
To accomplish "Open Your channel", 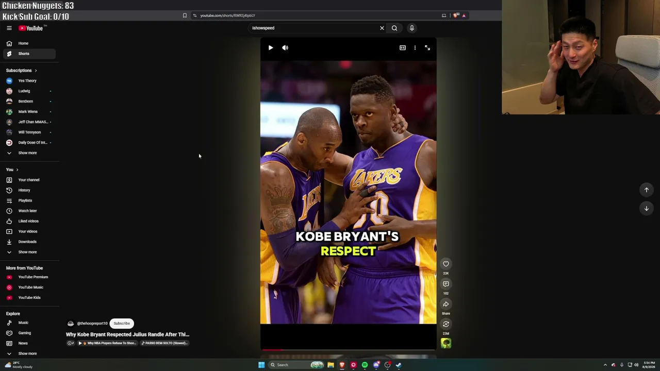I will click(29, 180).
